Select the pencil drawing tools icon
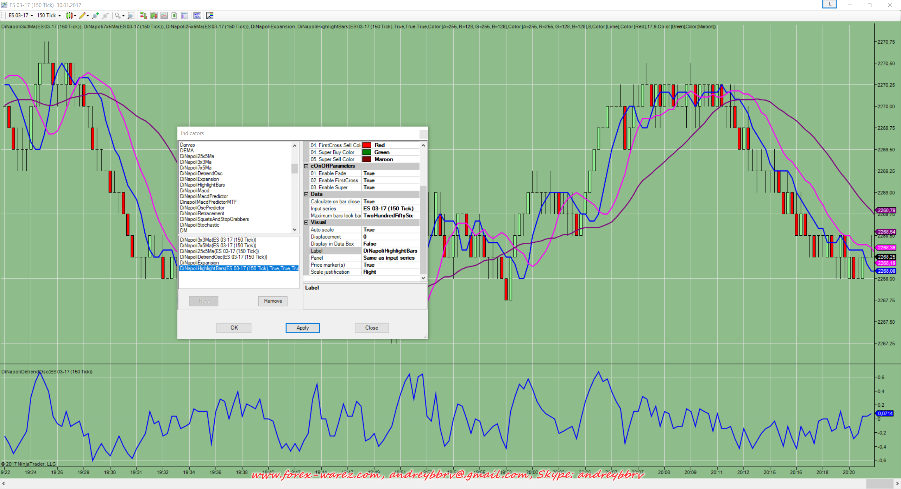 tap(82, 15)
